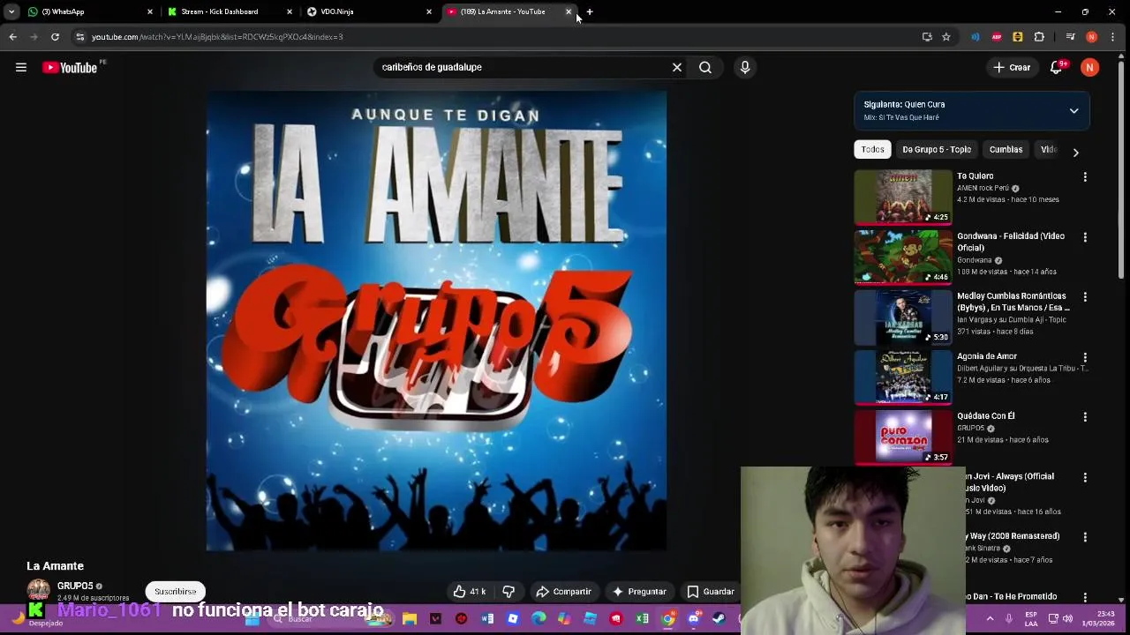The height and width of the screenshot is (635, 1130).
Task: Switch to Stream - Kick Dashboard tab
Action: [x=230, y=11]
